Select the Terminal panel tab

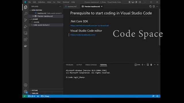103,65
